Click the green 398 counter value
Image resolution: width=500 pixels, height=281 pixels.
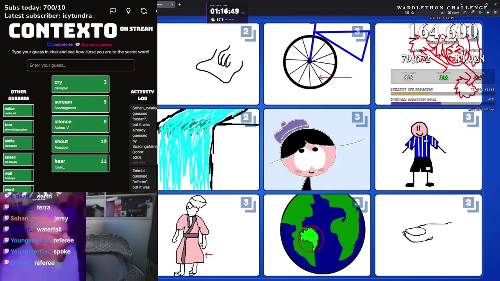coord(443,78)
